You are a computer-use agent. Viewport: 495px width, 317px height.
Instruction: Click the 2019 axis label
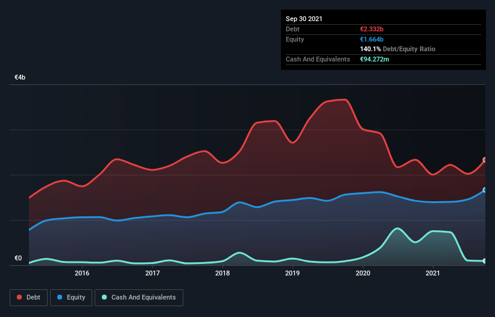(292, 273)
